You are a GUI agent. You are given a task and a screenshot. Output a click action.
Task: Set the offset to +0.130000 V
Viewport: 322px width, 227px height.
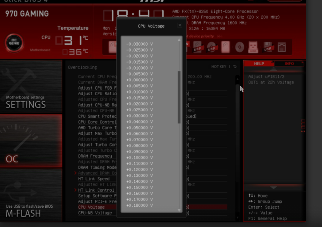[x=140, y=176]
